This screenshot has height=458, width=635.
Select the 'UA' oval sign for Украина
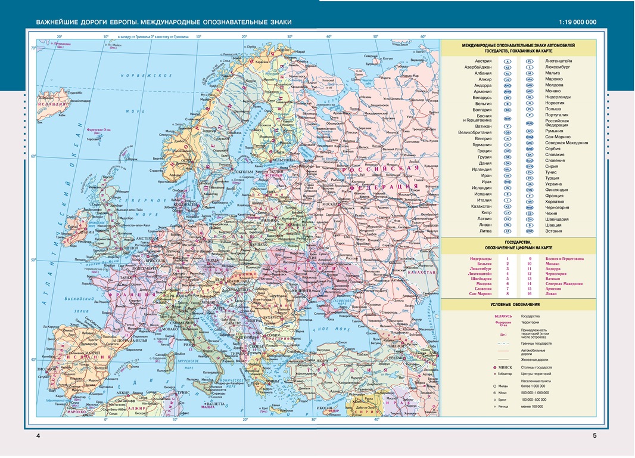(529, 184)
